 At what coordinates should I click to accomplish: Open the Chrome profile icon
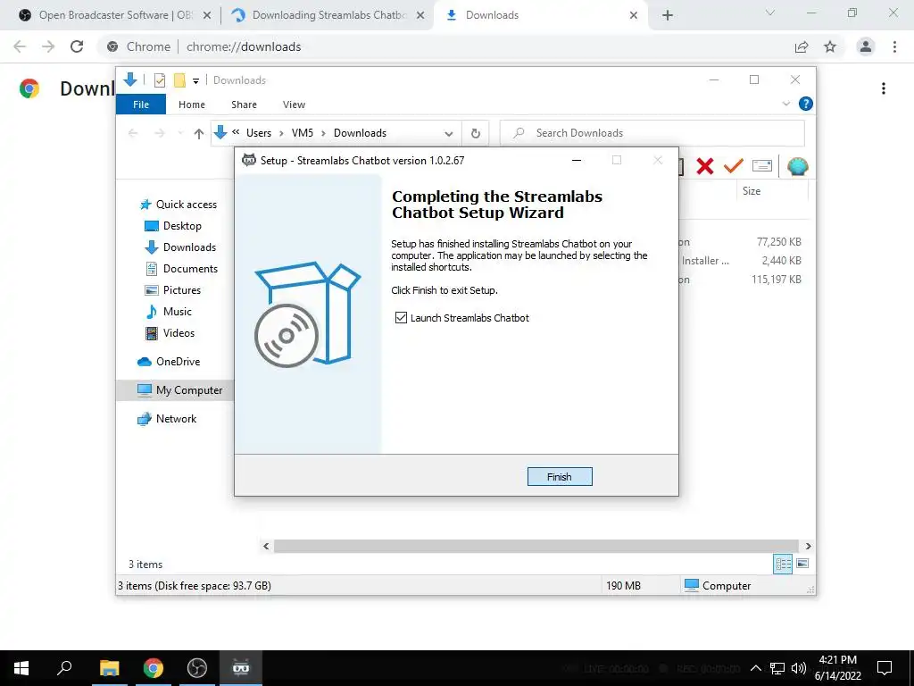(866, 46)
